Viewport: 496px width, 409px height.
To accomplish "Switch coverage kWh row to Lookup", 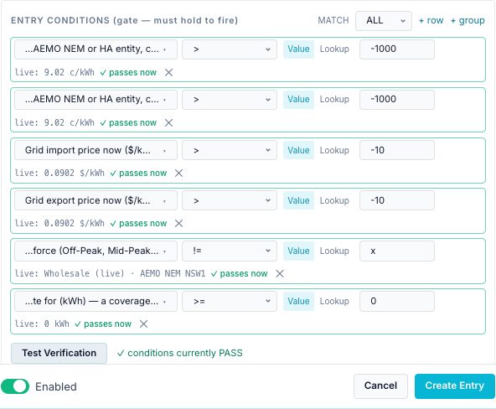I will point(334,302).
